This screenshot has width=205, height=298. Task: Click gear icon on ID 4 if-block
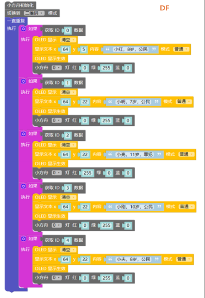[x=23, y=239]
